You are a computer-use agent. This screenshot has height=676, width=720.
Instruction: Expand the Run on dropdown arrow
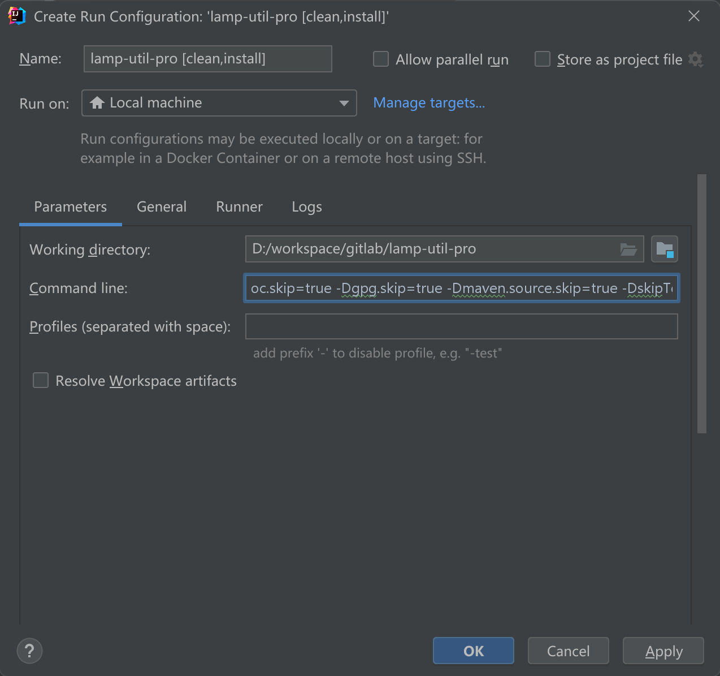point(344,103)
